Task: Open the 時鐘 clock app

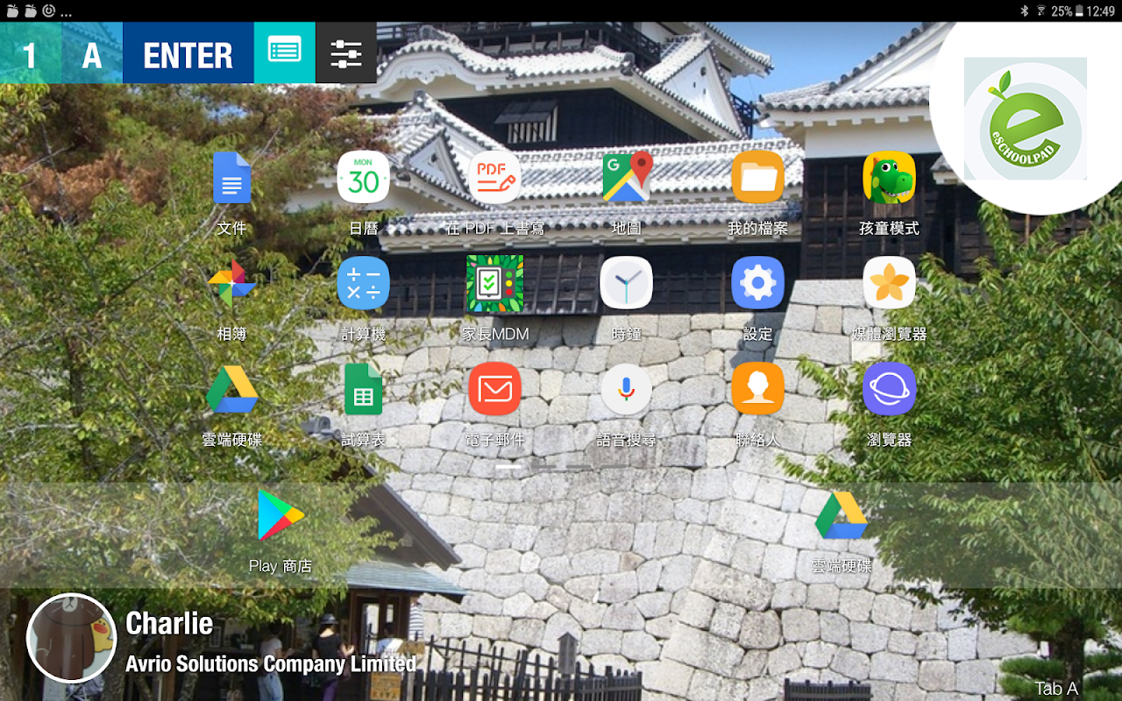Action: click(626, 283)
